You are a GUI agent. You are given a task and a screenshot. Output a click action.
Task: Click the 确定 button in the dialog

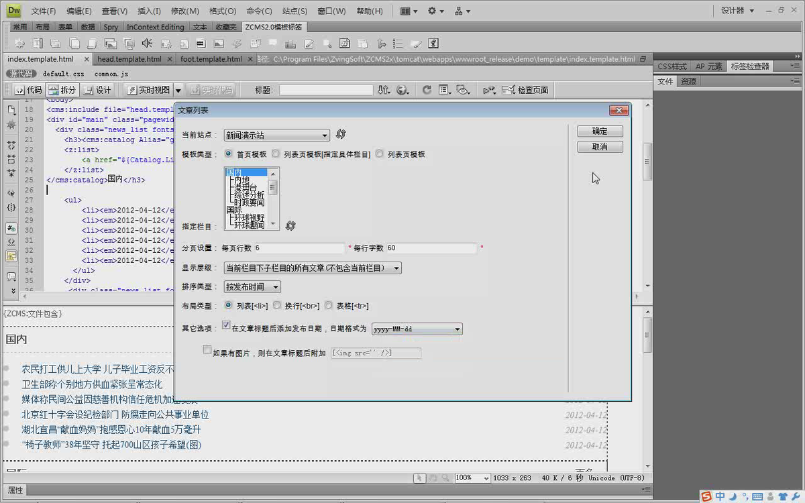click(599, 131)
